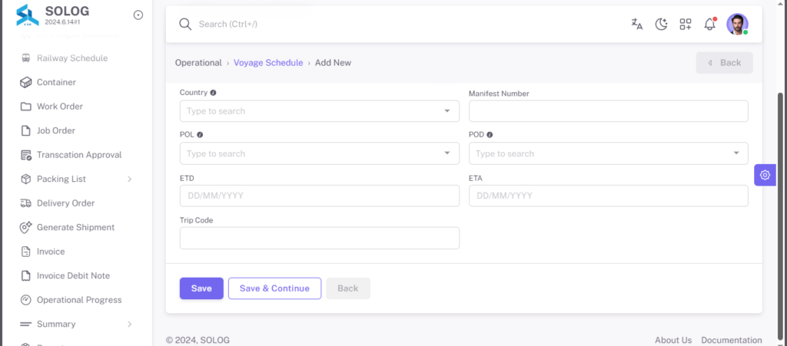Image resolution: width=787 pixels, height=346 pixels.
Task: Click the Save & Continue button
Action: click(x=274, y=288)
